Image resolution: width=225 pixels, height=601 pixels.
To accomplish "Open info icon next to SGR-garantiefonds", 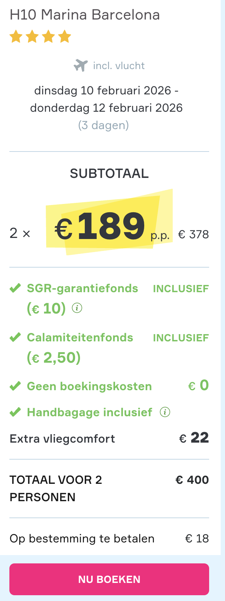I will tap(77, 308).
